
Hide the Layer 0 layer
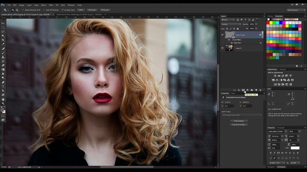[x=222, y=48]
